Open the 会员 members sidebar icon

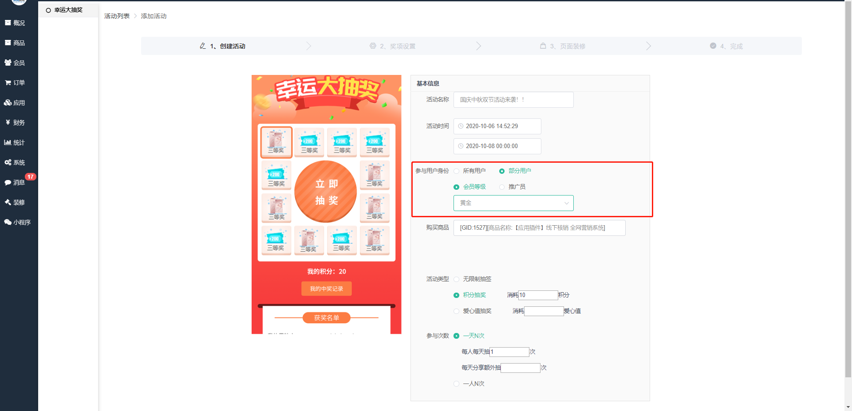(8, 63)
